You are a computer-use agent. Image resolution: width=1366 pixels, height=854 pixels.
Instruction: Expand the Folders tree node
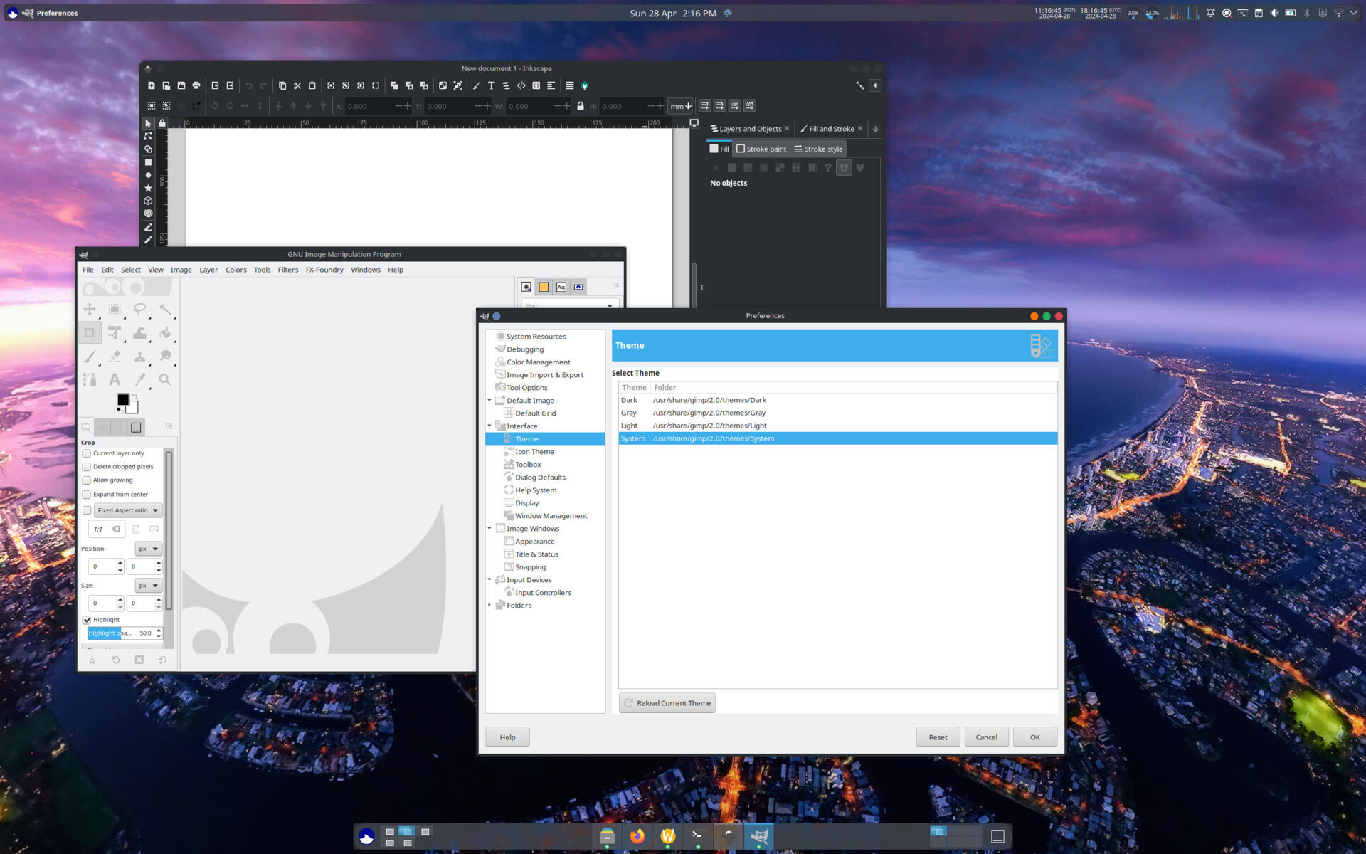[x=489, y=606]
